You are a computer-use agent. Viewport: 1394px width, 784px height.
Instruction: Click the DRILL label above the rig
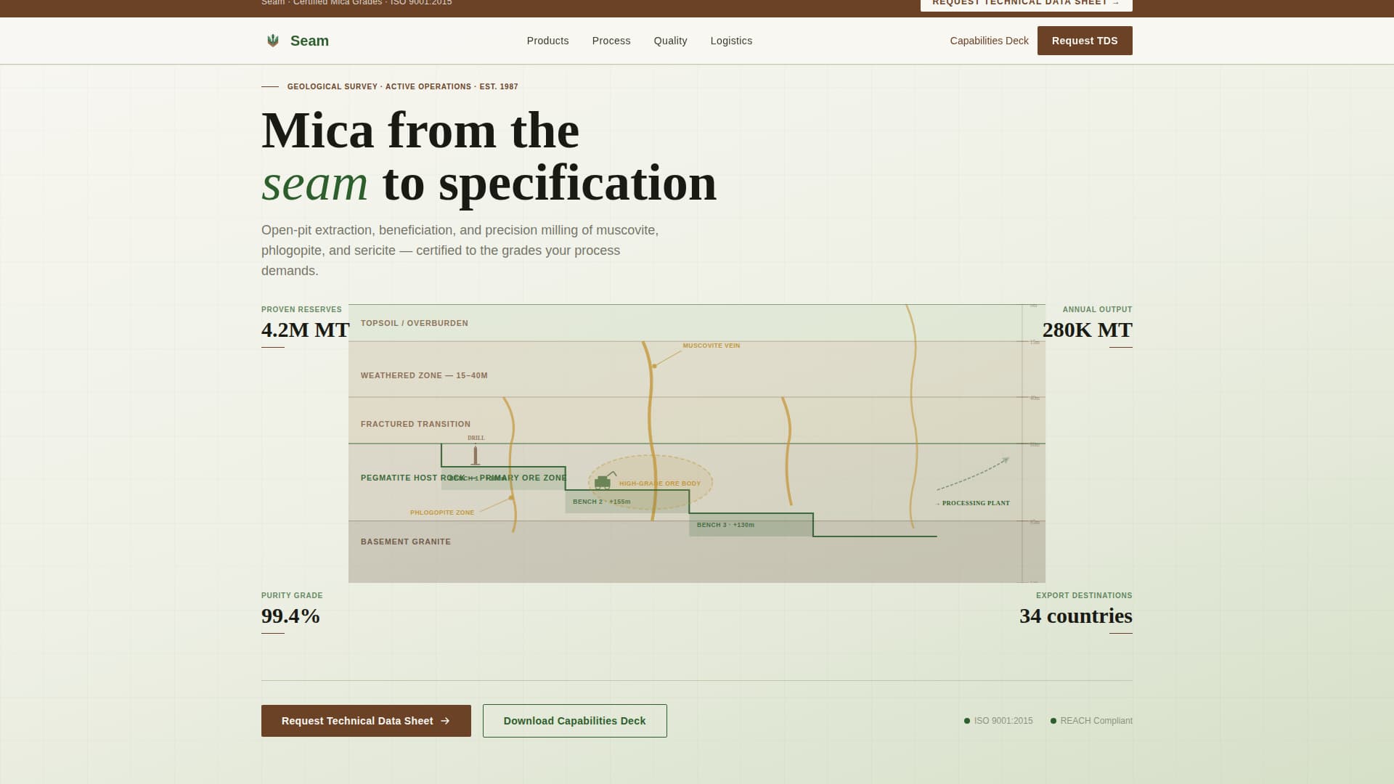(476, 438)
